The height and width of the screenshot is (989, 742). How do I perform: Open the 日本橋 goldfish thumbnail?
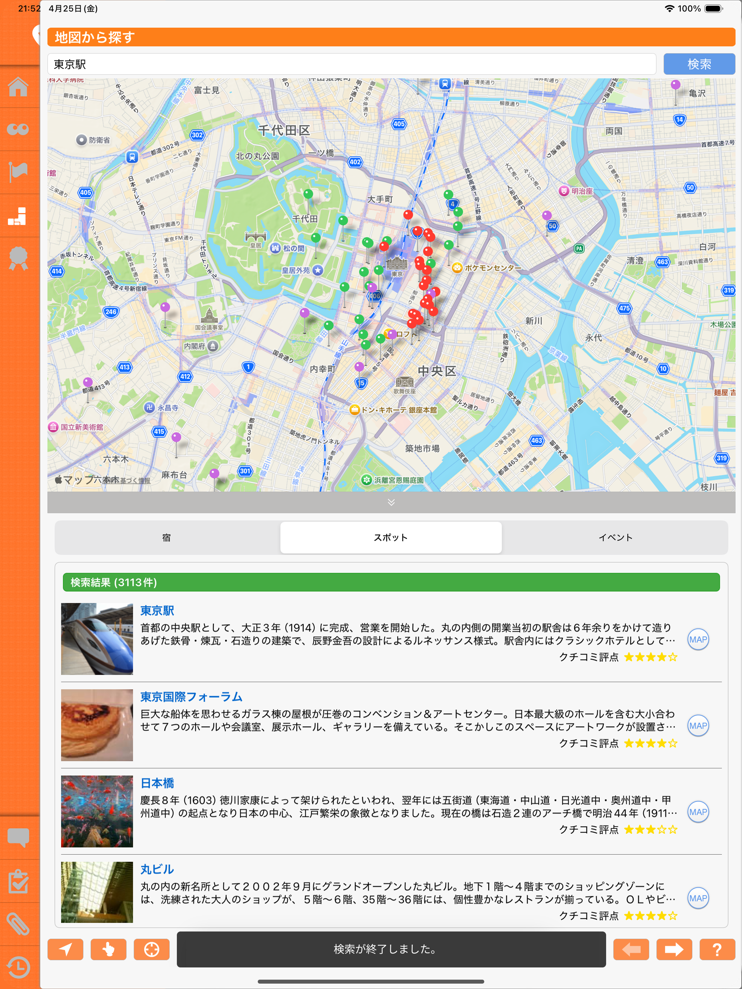click(x=97, y=811)
